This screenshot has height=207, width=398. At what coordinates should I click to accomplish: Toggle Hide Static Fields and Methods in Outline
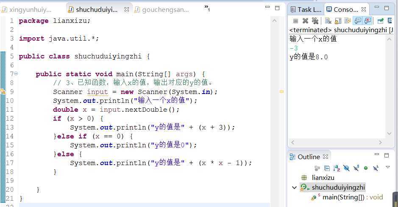pos(356,168)
